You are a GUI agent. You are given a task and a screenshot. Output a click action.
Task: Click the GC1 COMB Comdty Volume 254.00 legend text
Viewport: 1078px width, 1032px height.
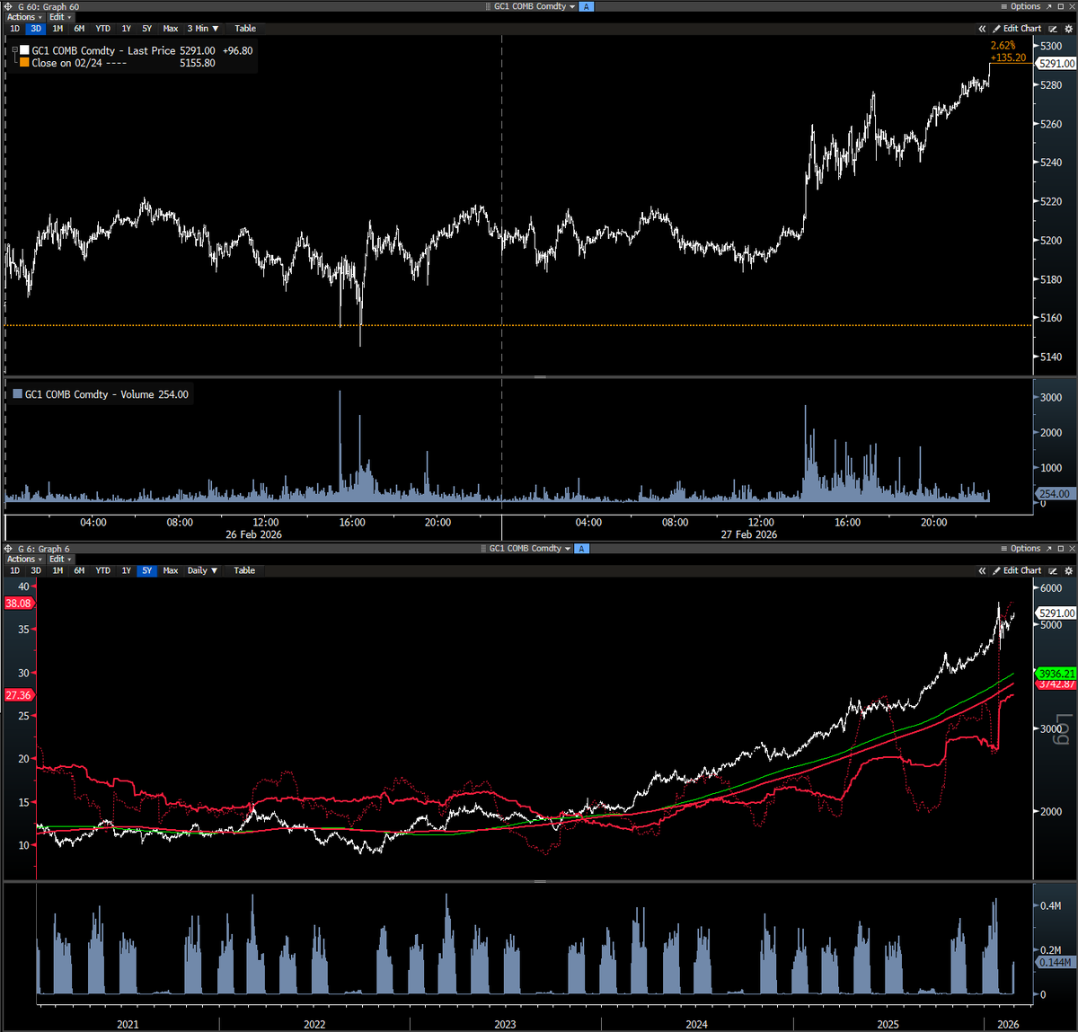pyautogui.click(x=107, y=394)
